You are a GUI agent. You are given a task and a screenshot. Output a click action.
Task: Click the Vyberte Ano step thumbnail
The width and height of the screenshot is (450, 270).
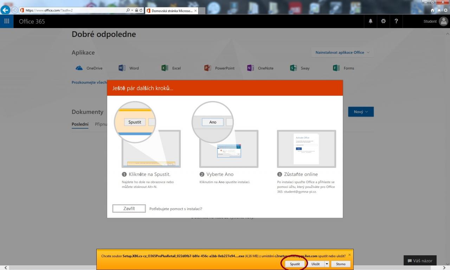click(229, 149)
